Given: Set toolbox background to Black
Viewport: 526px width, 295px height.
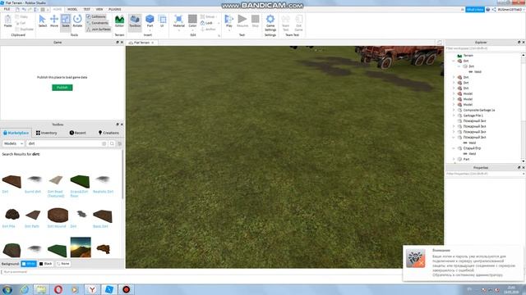Looking at the screenshot, I should 46,264.
